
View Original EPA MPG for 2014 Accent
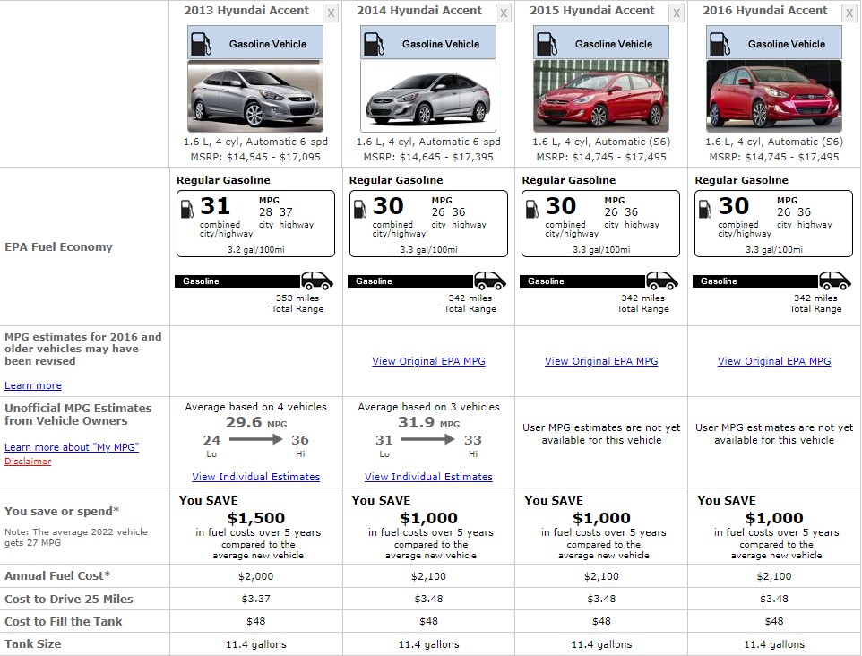click(x=428, y=361)
